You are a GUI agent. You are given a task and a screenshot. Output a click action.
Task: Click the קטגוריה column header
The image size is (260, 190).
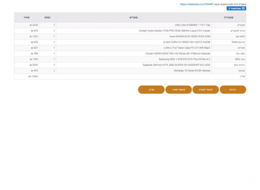(229, 17)
